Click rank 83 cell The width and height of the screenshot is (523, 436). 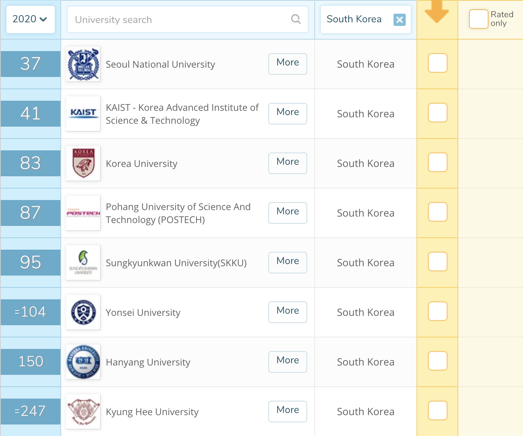click(31, 163)
